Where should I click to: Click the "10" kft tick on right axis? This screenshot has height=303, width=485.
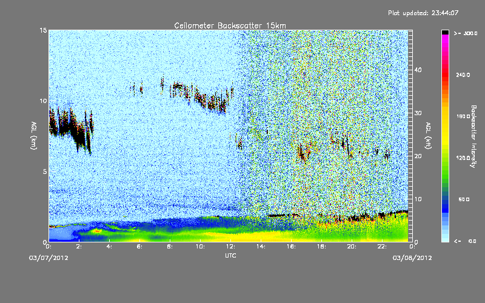[418, 199]
